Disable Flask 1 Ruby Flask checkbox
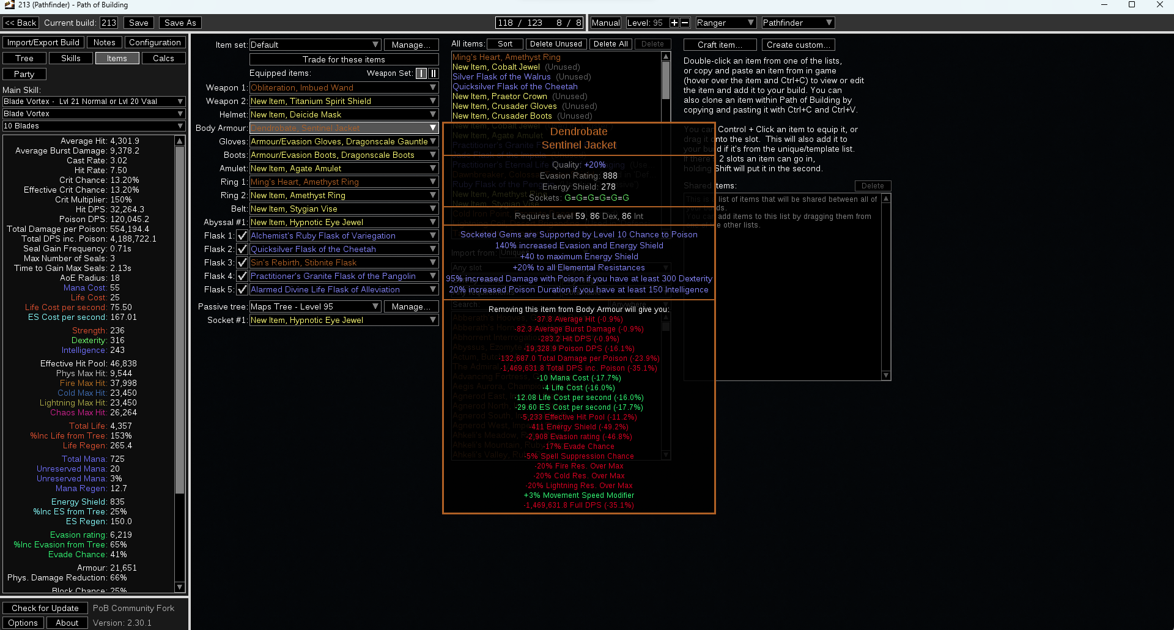 tap(242, 236)
